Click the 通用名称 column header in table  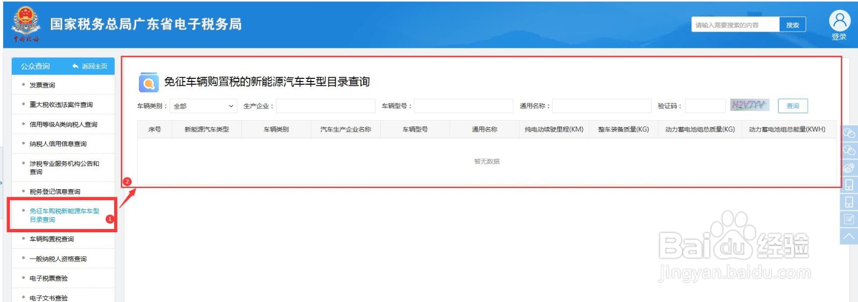click(x=484, y=129)
